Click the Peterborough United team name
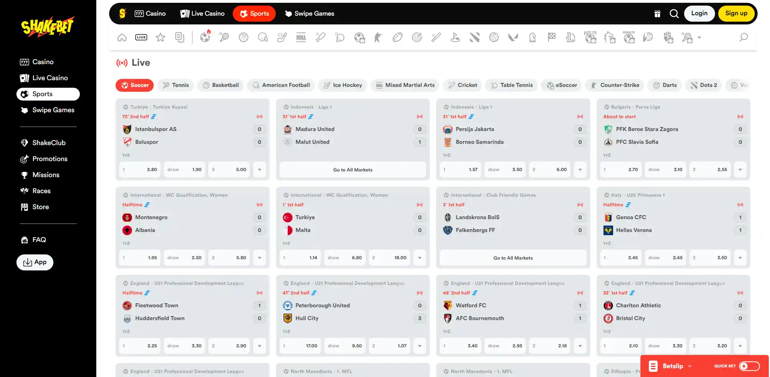 pyautogui.click(x=323, y=305)
